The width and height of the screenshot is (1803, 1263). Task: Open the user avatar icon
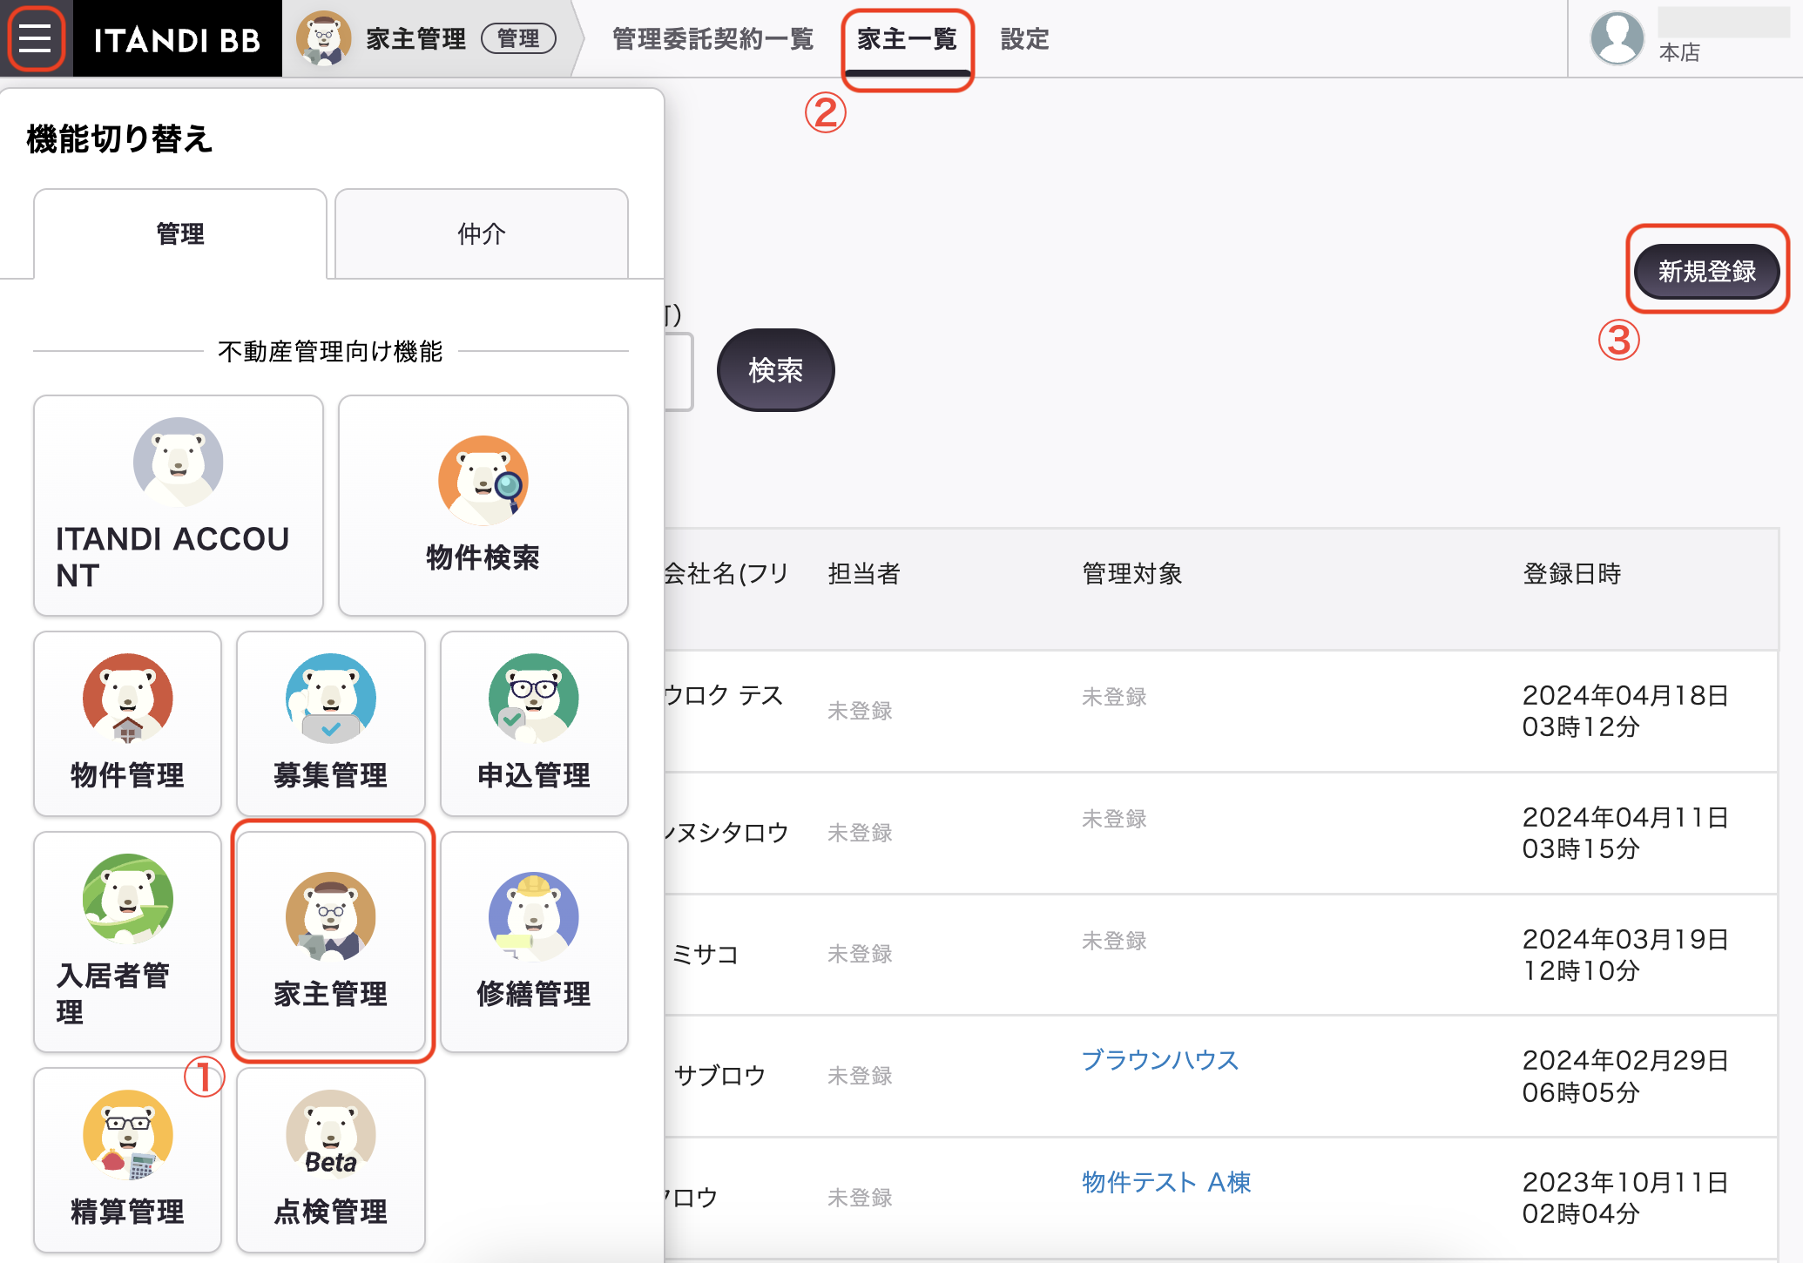1617,37
